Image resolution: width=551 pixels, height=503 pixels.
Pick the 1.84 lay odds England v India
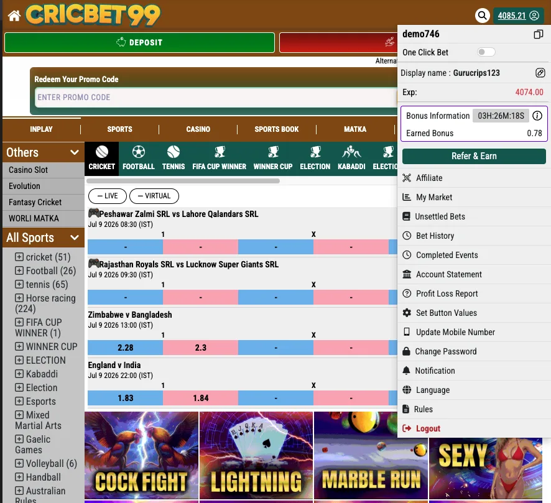pyautogui.click(x=201, y=398)
